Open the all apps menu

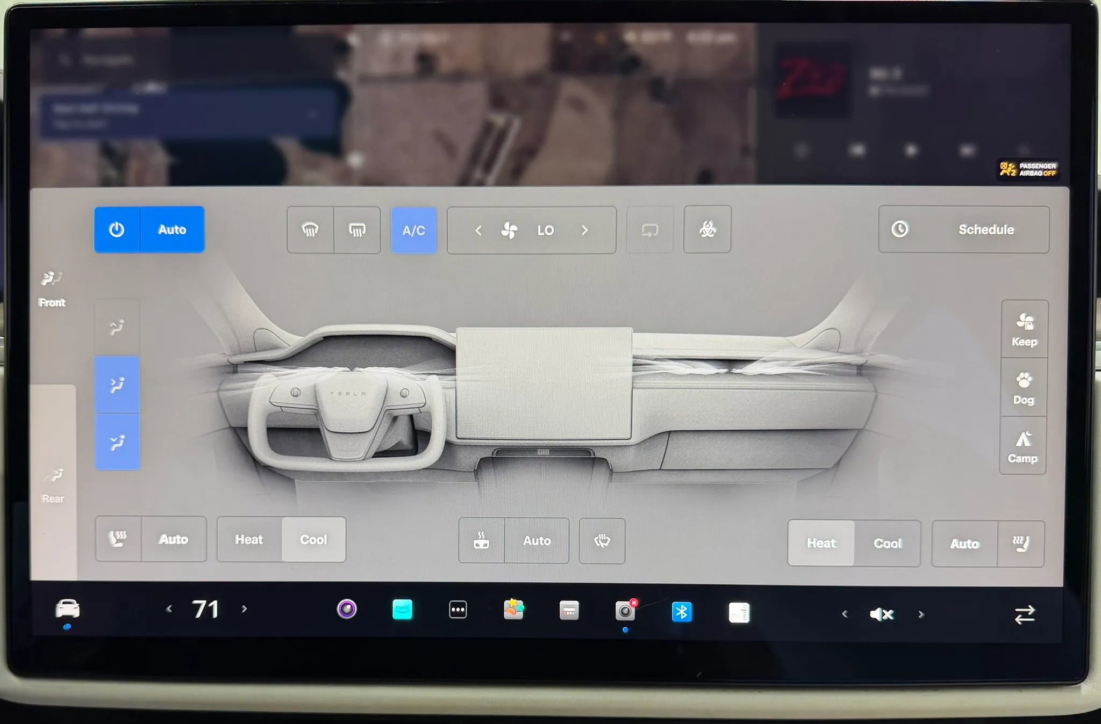click(x=458, y=610)
